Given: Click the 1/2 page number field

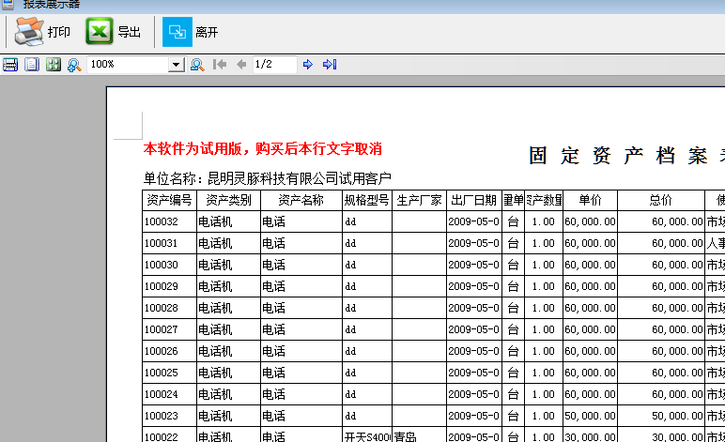Looking at the screenshot, I should (x=274, y=64).
